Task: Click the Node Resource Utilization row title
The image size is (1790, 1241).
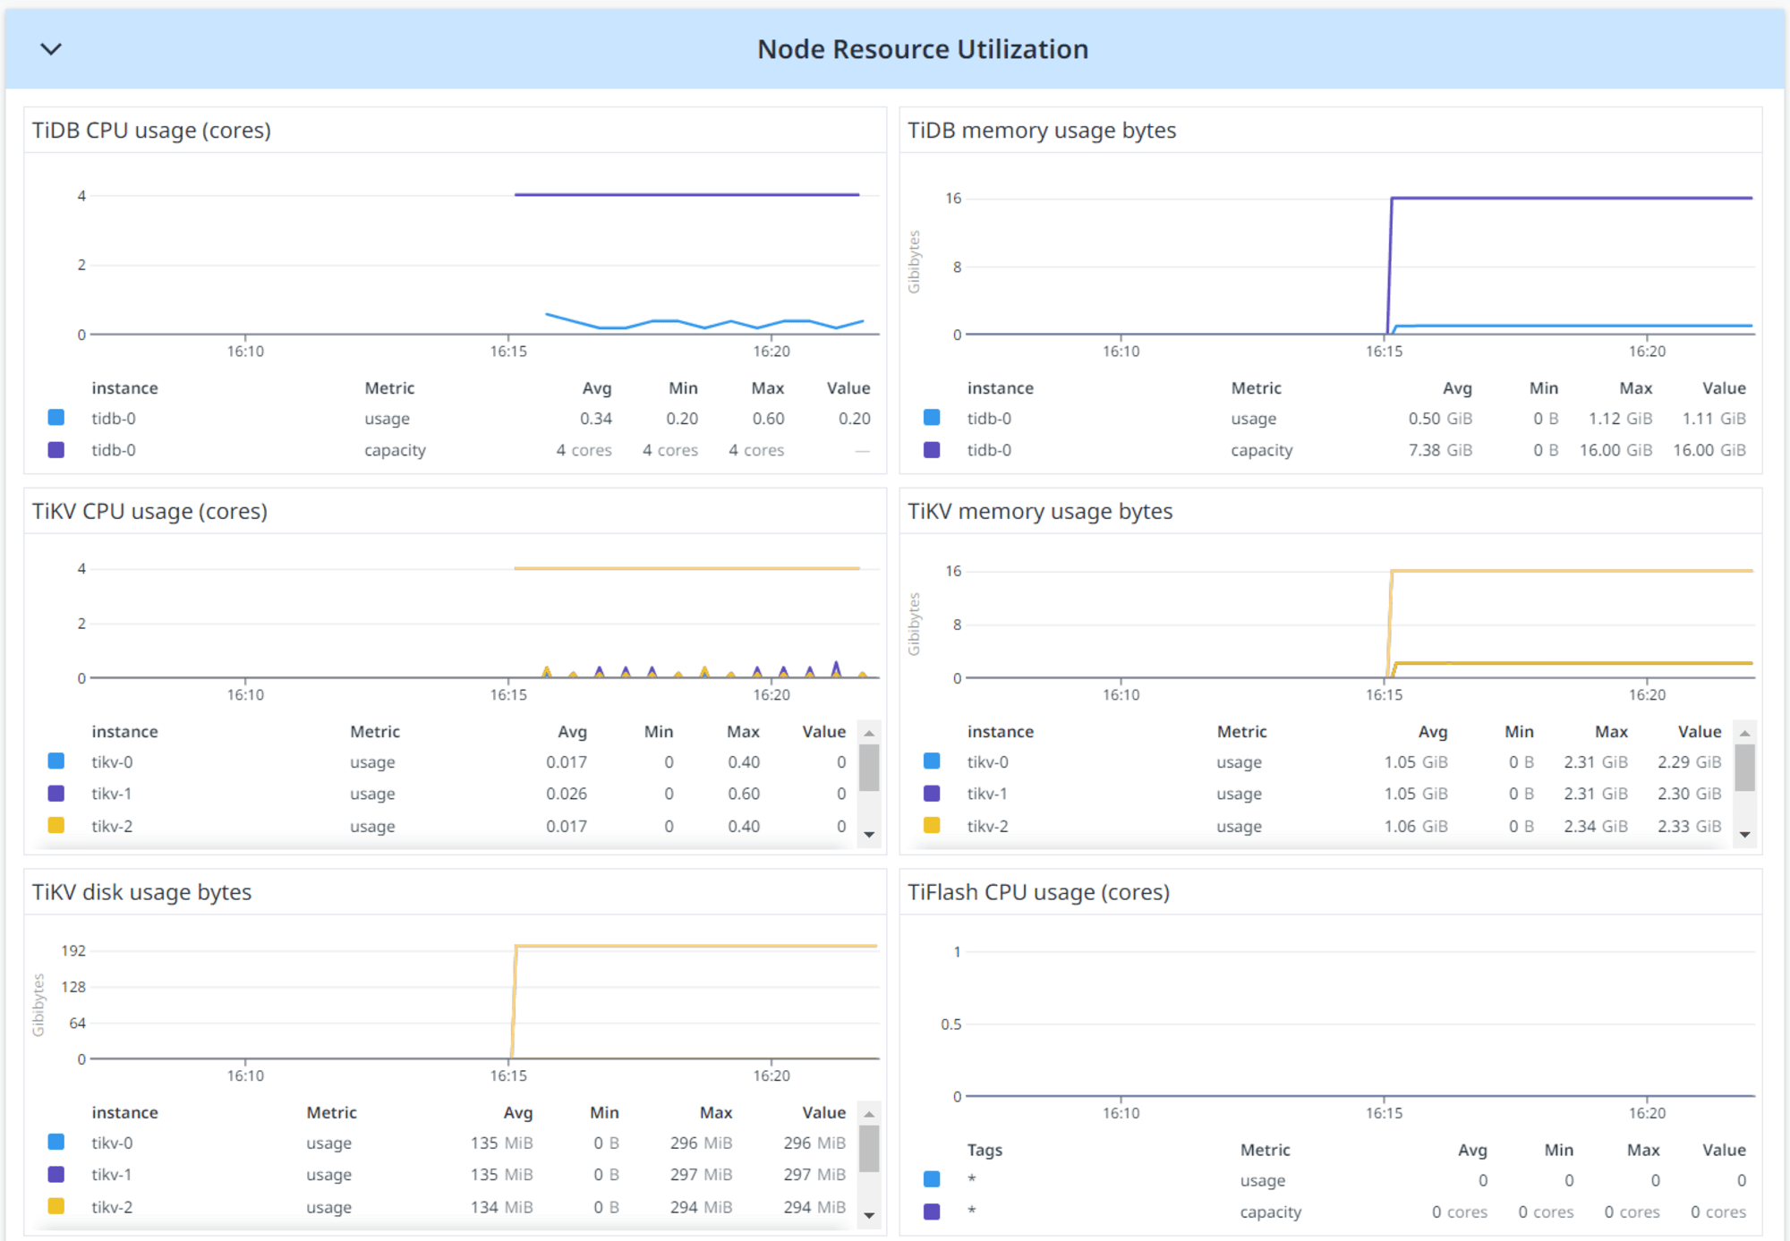Action: (x=923, y=49)
